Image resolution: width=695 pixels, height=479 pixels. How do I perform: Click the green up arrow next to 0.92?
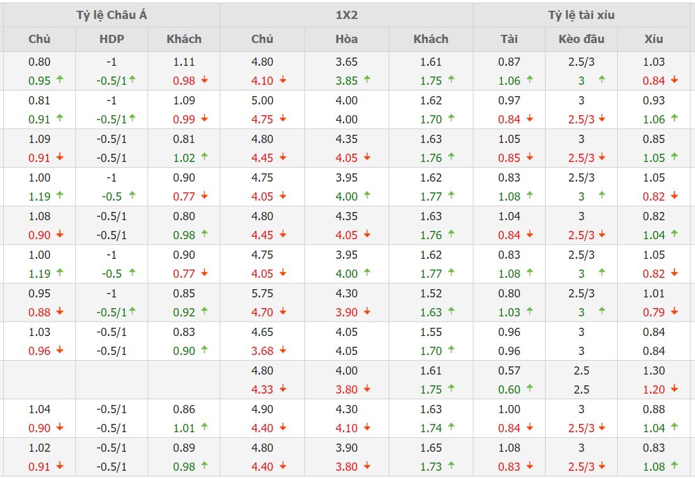pyautogui.click(x=204, y=312)
